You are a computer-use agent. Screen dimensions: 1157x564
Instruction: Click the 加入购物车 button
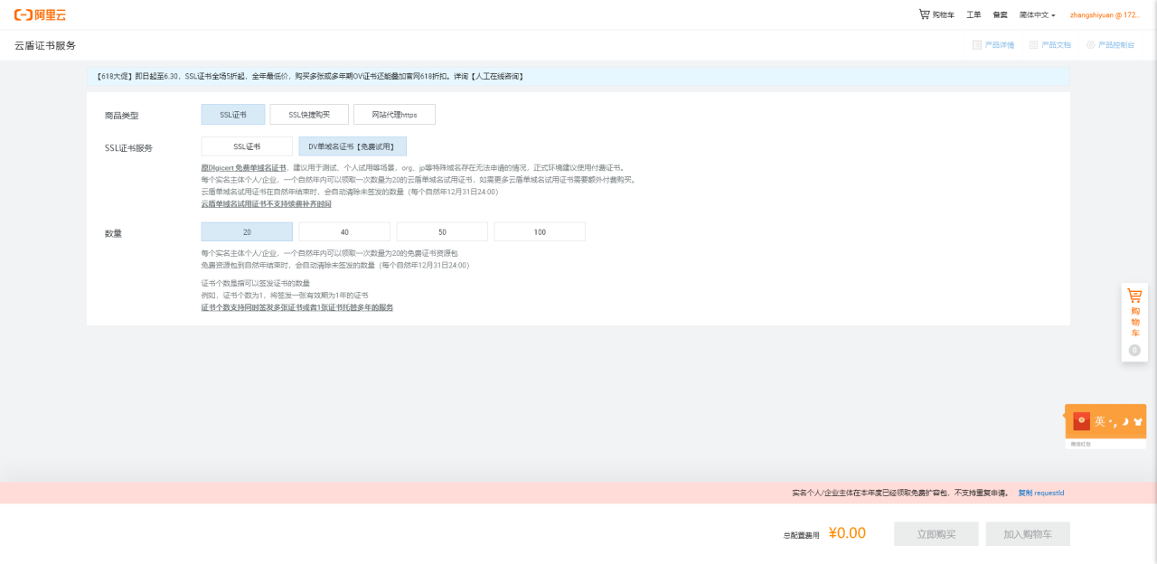pos(1028,533)
